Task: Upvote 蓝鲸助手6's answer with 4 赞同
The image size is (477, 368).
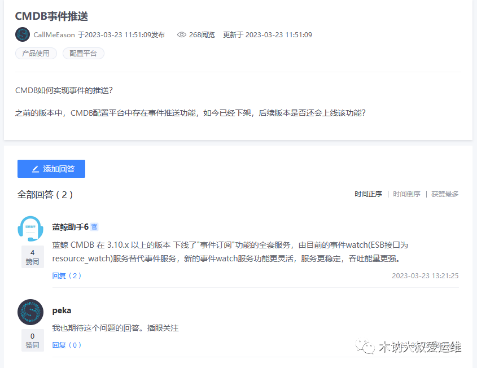Action: (x=33, y=257)
